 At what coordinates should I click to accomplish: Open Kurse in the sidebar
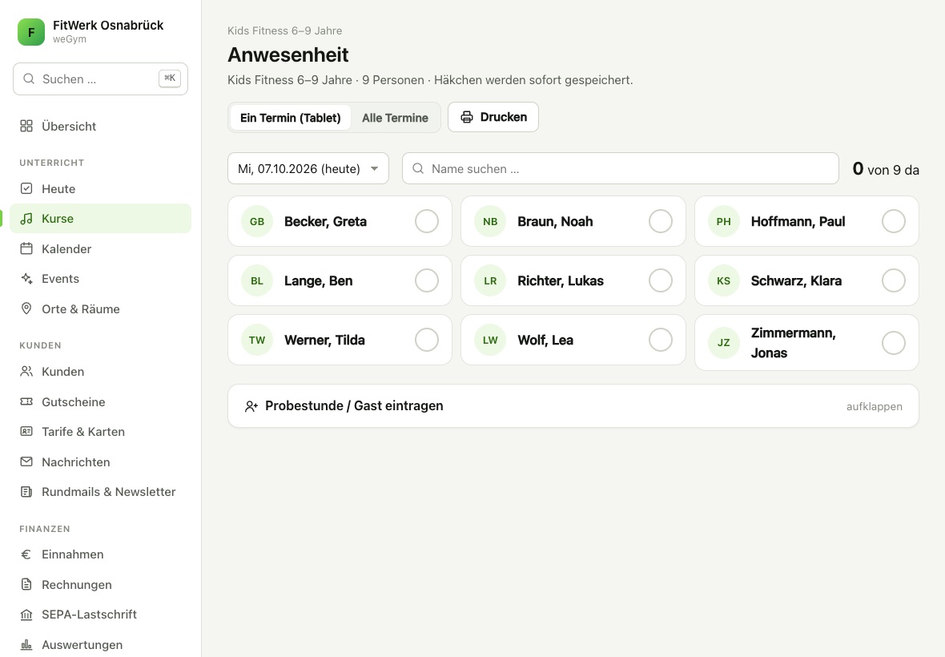coord(100,219)
